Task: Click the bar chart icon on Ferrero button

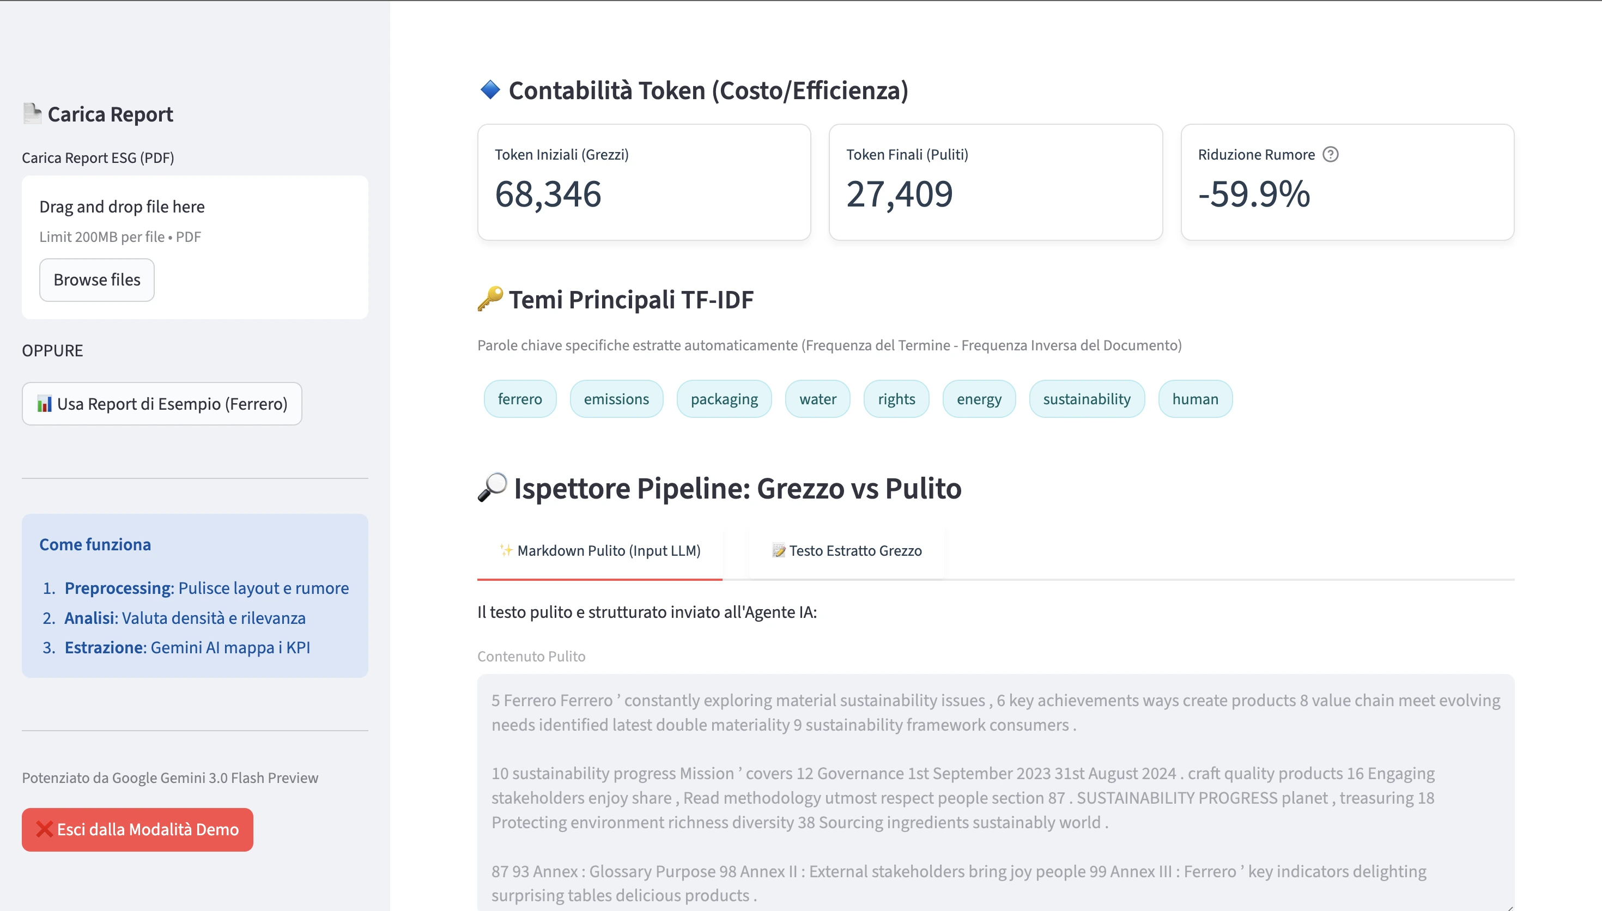Action: click(x=45, y=404)
